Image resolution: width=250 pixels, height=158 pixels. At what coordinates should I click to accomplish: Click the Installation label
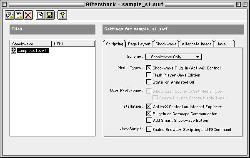132,106
